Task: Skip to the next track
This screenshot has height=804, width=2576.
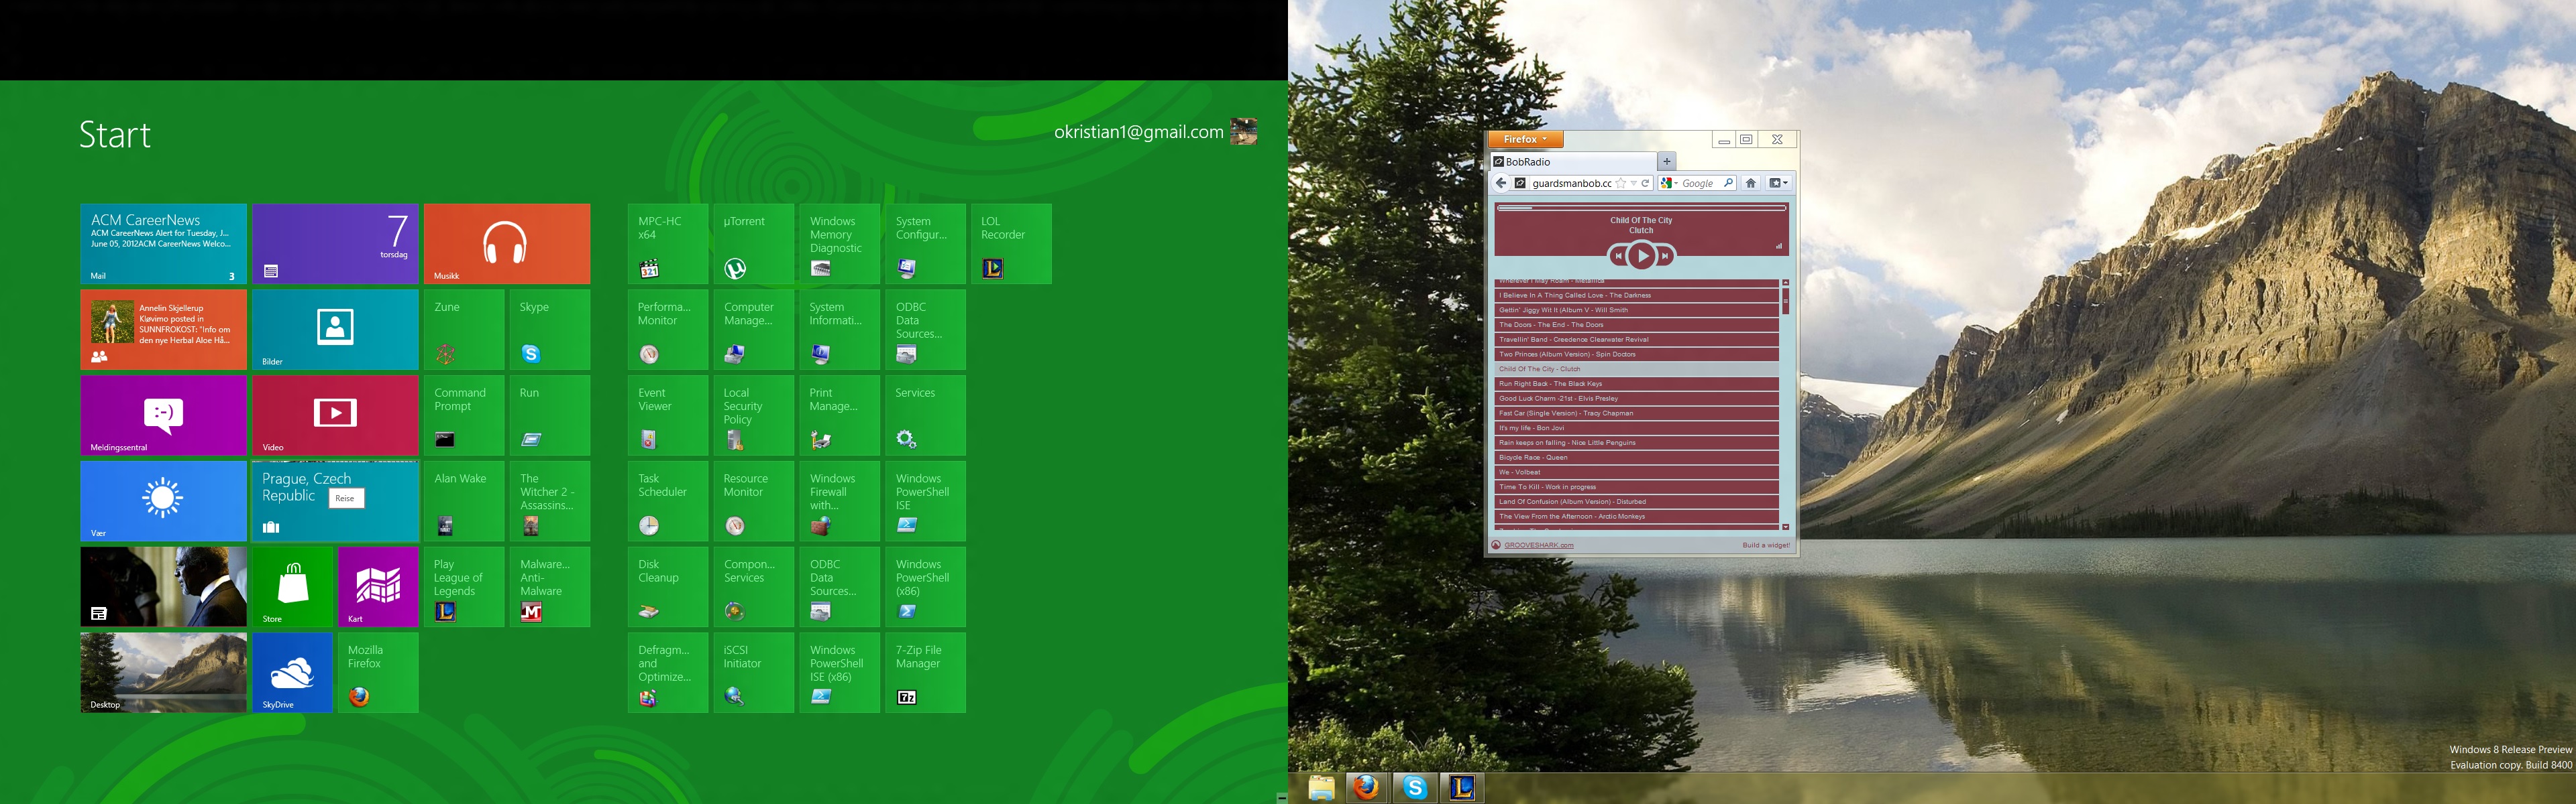Action: point(1665,257)
